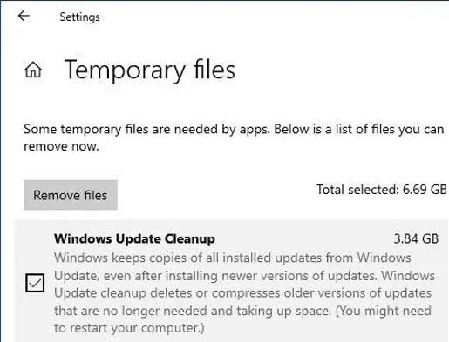This screenshot has width=449, height=342.
Task: Uncheck the Windows Update Cleanup checkbox
Action: click(x=35, y=283)
